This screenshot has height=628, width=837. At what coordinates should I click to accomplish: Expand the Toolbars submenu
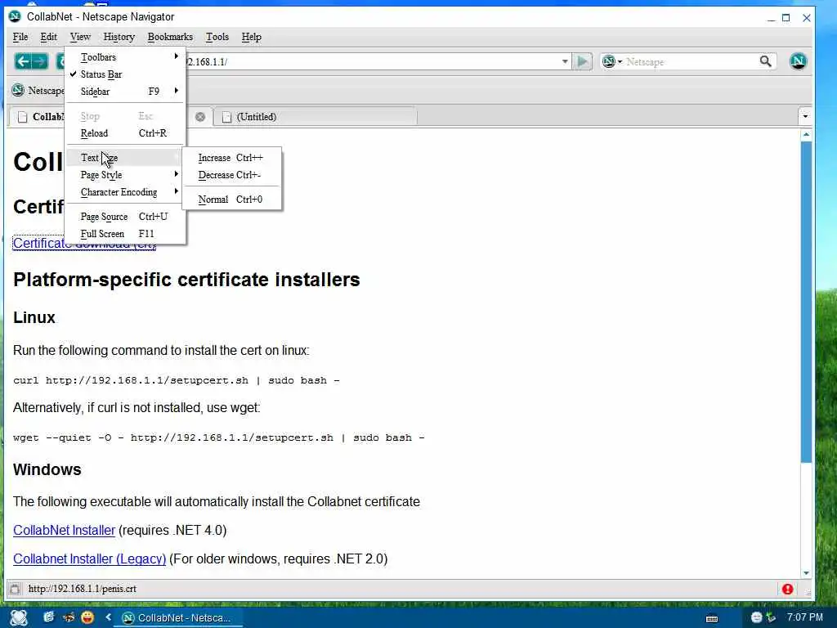point(125,57)
